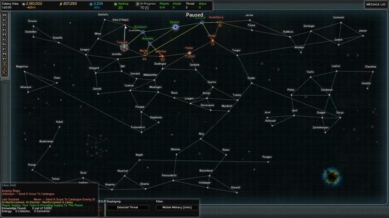Select control group P2 in sidebar
This screenshot has width=389, height=218.
pos(4,25)
